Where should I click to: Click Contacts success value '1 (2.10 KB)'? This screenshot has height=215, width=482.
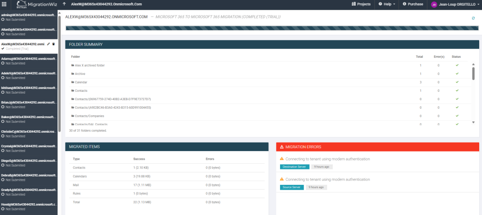141,167
